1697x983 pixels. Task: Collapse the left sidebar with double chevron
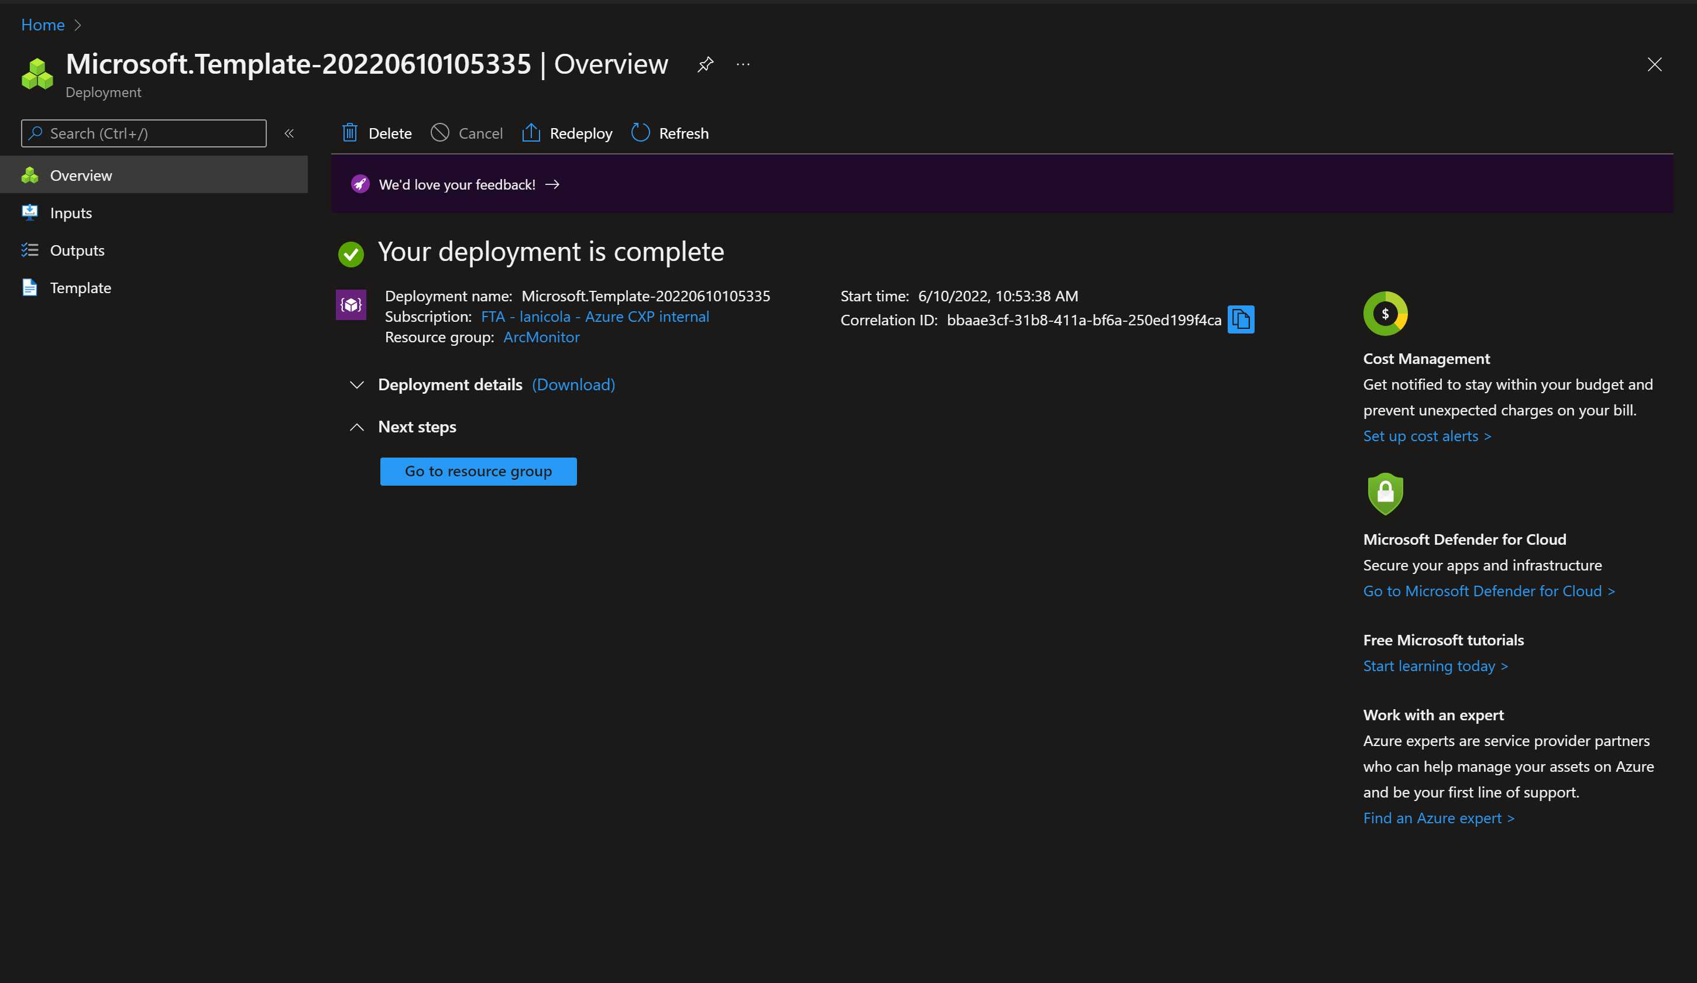tap(289, 133)
